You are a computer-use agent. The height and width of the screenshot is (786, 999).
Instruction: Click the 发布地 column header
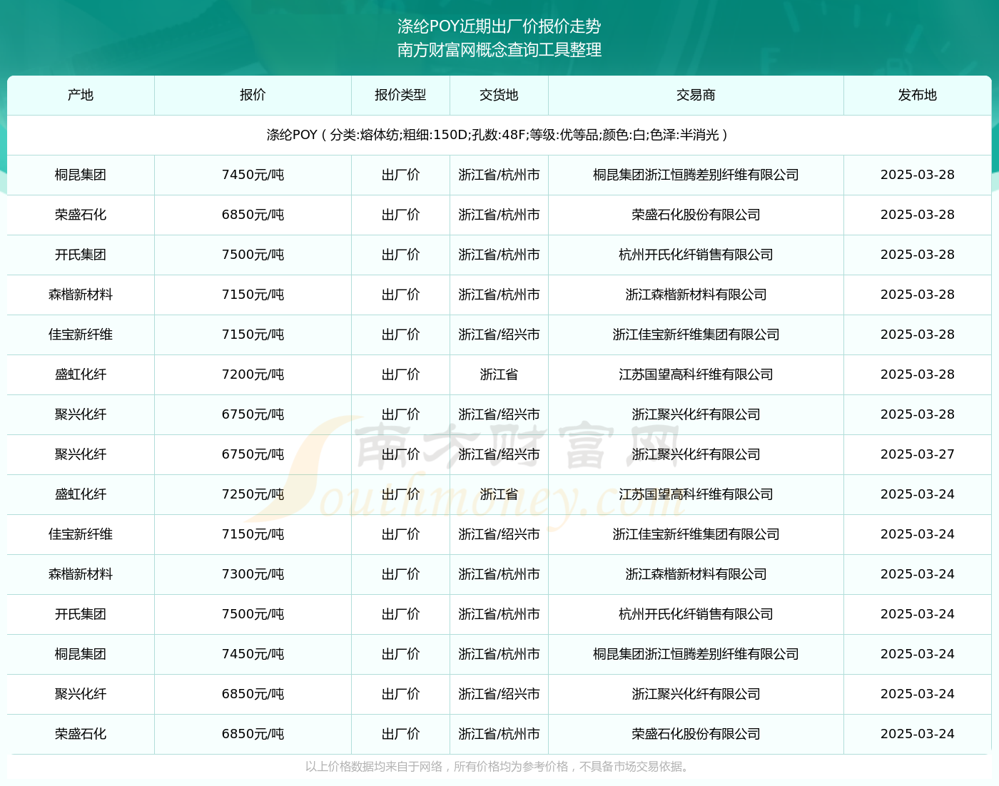coord(917,95)
